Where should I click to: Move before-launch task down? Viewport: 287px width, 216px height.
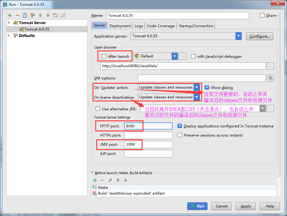125,180
